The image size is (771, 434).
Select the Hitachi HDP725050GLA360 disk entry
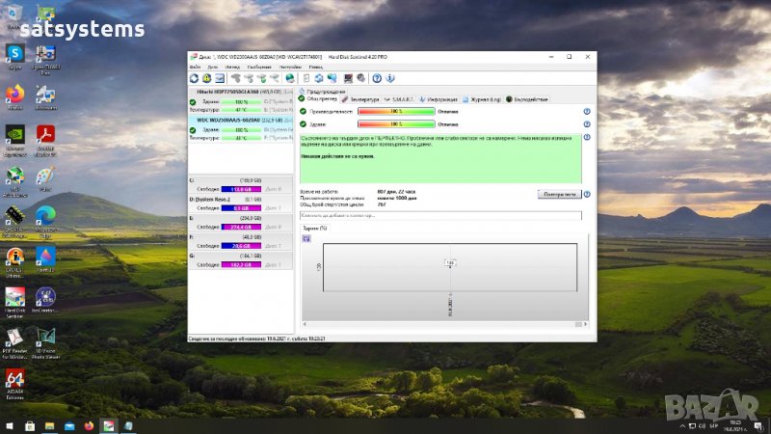click(237, 93)
